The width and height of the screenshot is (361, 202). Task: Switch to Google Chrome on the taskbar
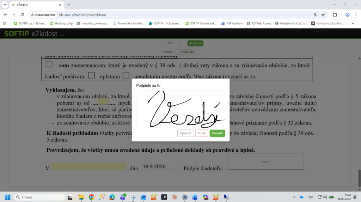click(x=92, y=197)
